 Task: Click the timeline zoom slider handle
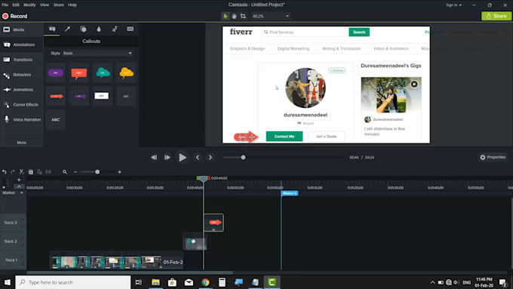(97, 172)
